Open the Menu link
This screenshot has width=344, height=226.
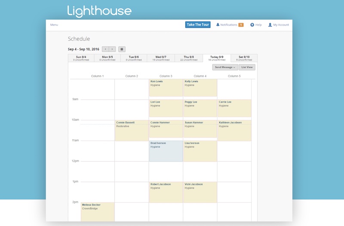pyautogui.click(x=54, y=25)
